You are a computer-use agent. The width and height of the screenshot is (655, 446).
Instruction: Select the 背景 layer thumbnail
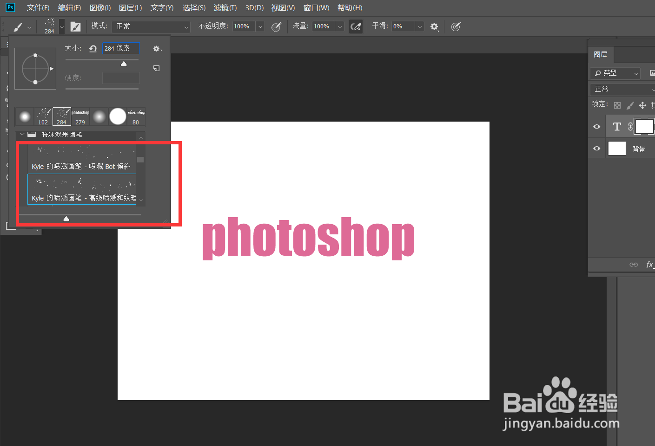(617, 149)
